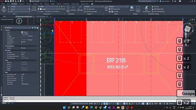Click Link Data in Tables panel
This screenshot has height=110, width=196.
[x=115, y=12]
